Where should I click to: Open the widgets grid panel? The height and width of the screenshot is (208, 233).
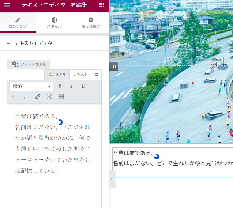102,5
